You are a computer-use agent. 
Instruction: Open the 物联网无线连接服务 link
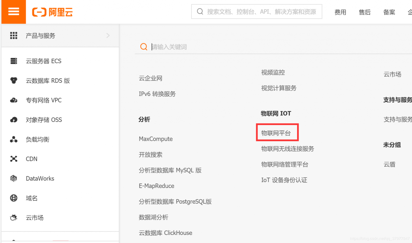point(288,149)
